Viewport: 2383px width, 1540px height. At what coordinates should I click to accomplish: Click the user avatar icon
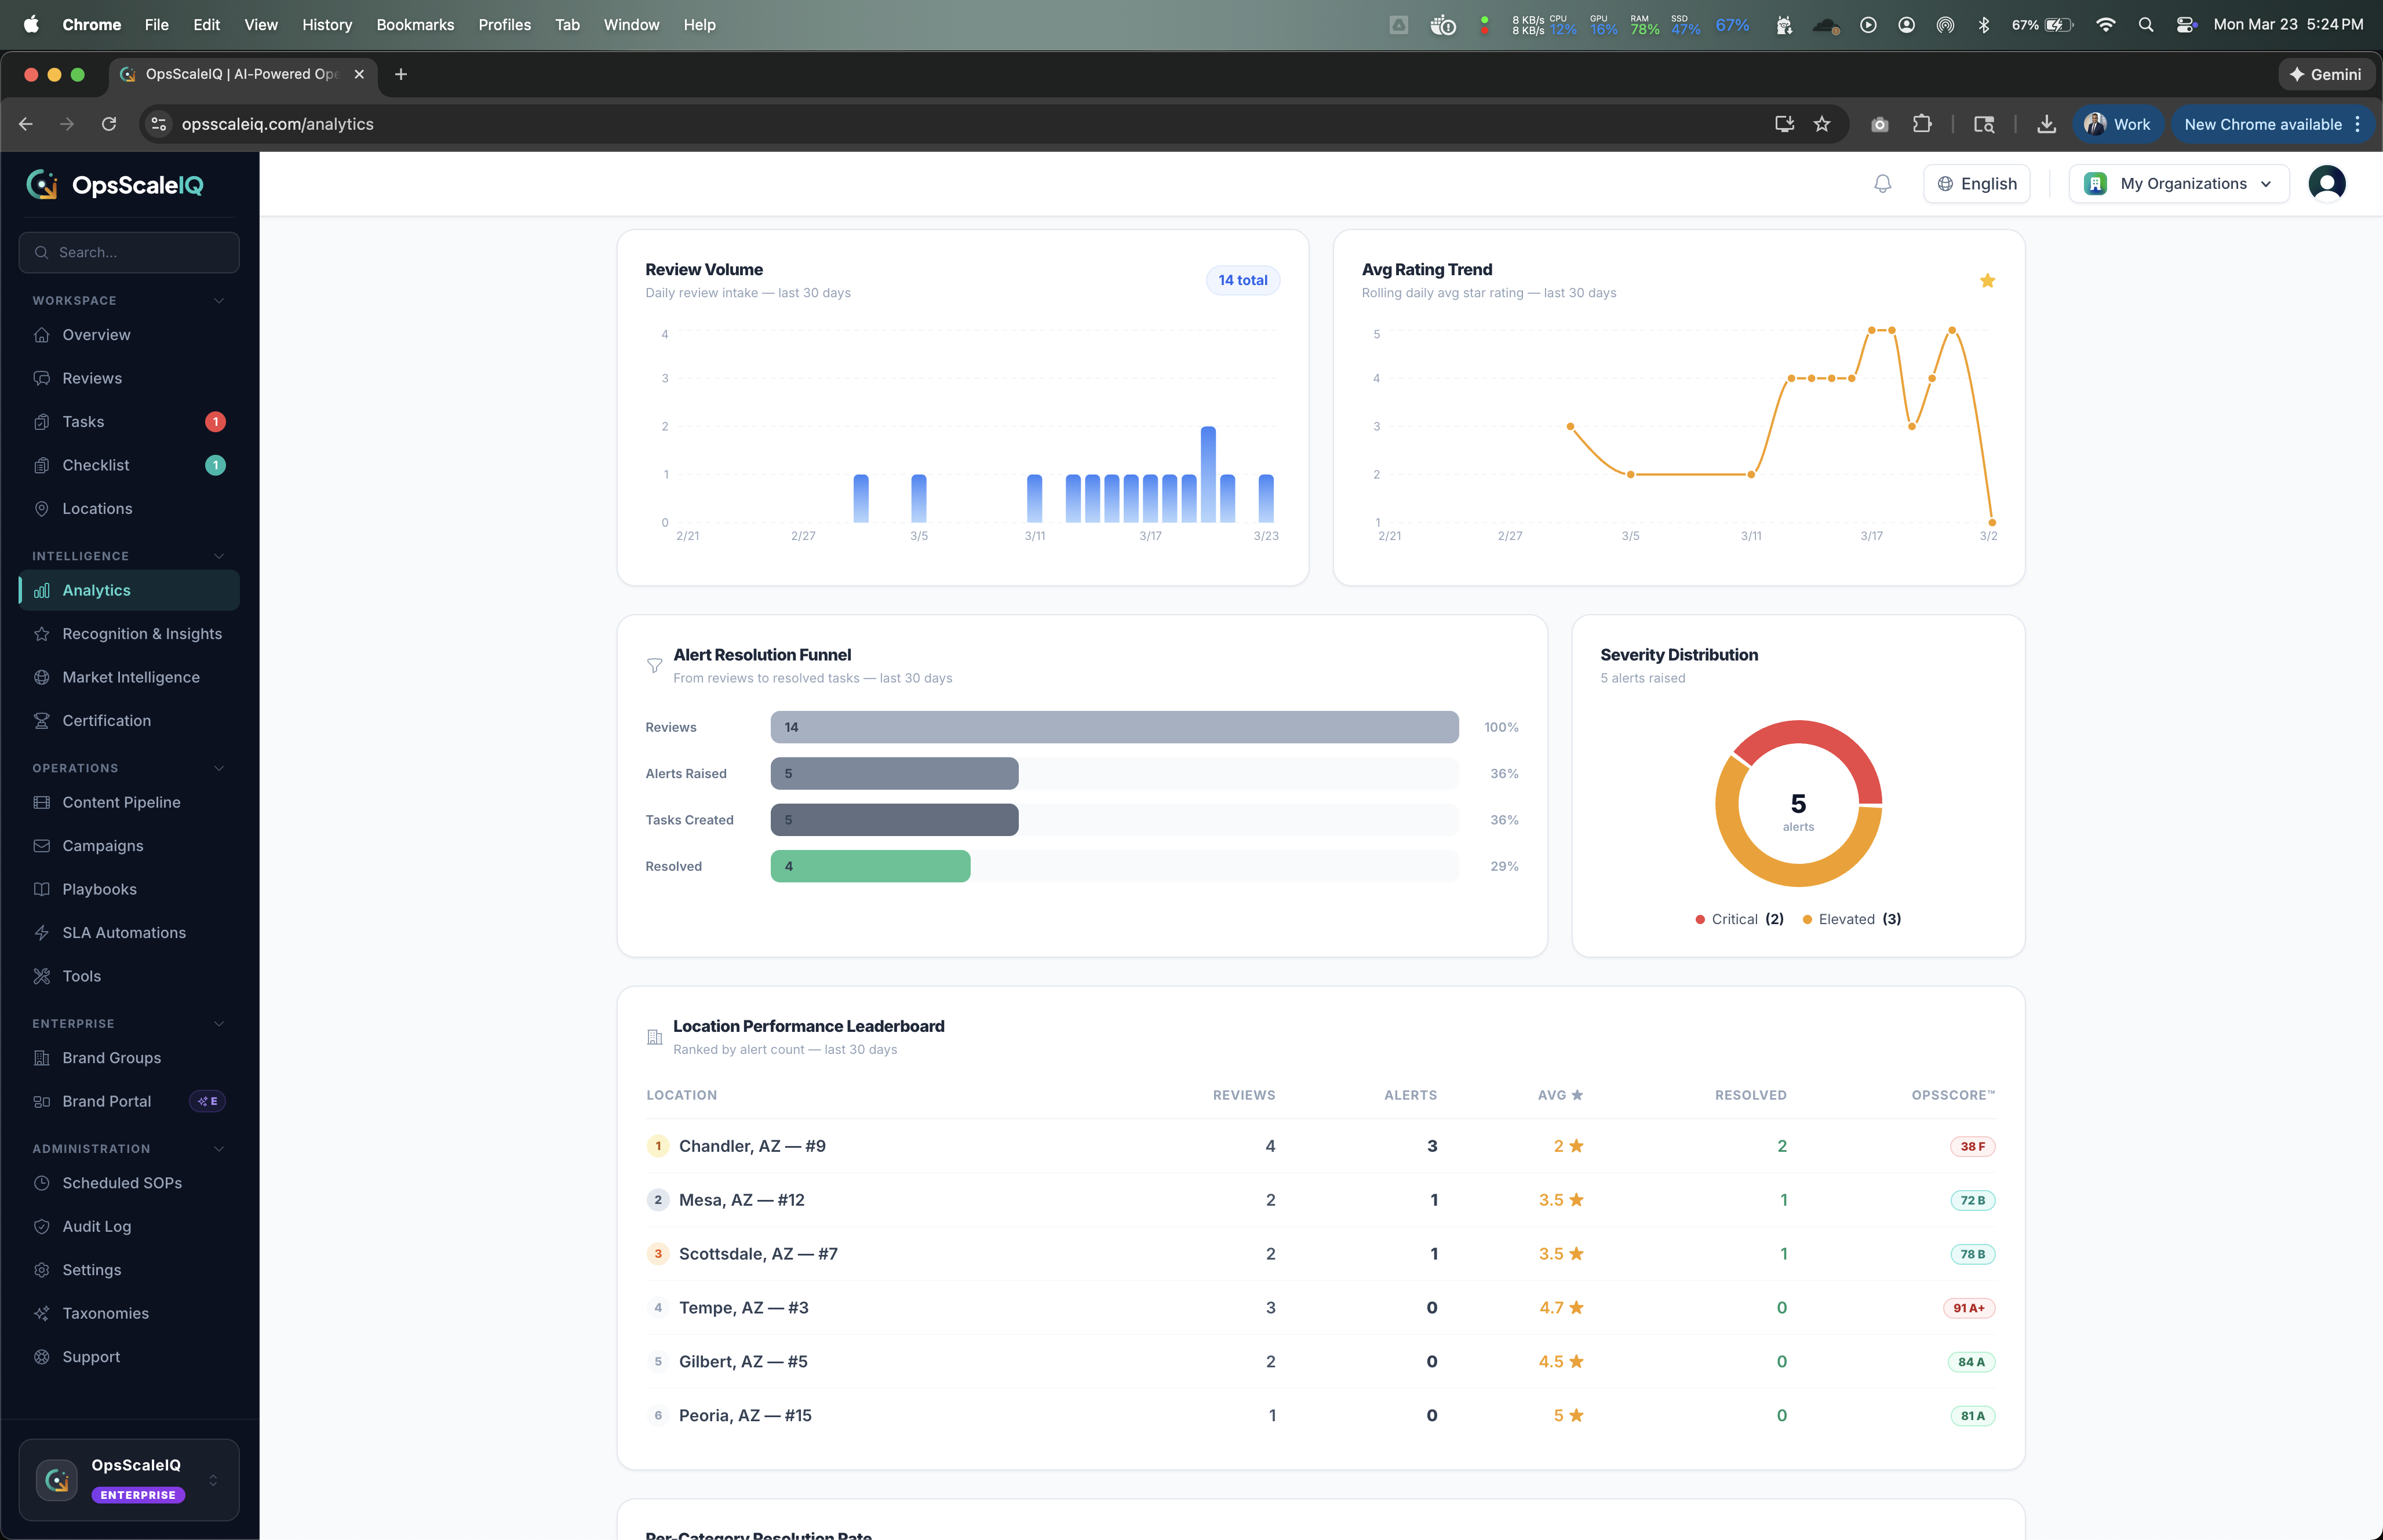click(x=2326, y=184)
